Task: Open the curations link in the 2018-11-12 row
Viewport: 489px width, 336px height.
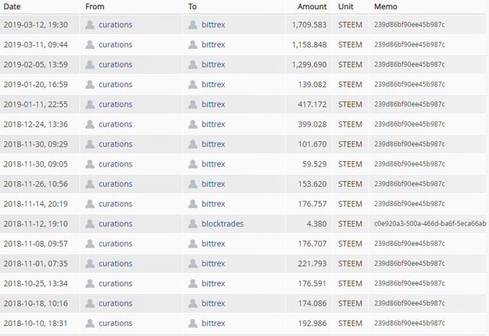Action: point(115,224)
